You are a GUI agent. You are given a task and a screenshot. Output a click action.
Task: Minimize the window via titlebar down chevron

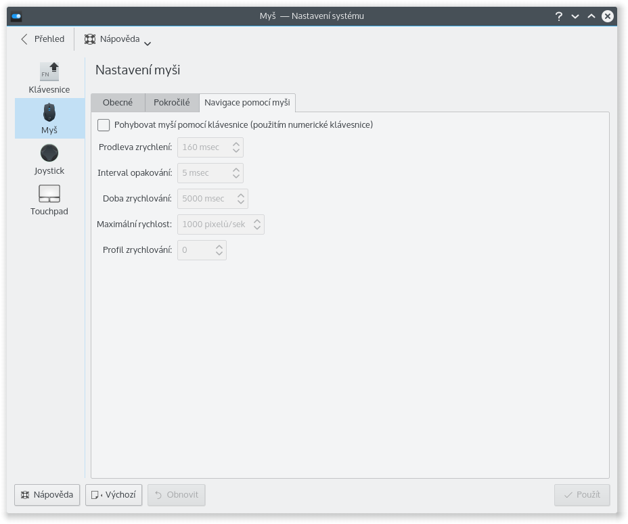click(x=575, y=16)
